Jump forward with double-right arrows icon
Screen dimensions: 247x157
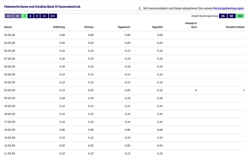pos(53,16)
